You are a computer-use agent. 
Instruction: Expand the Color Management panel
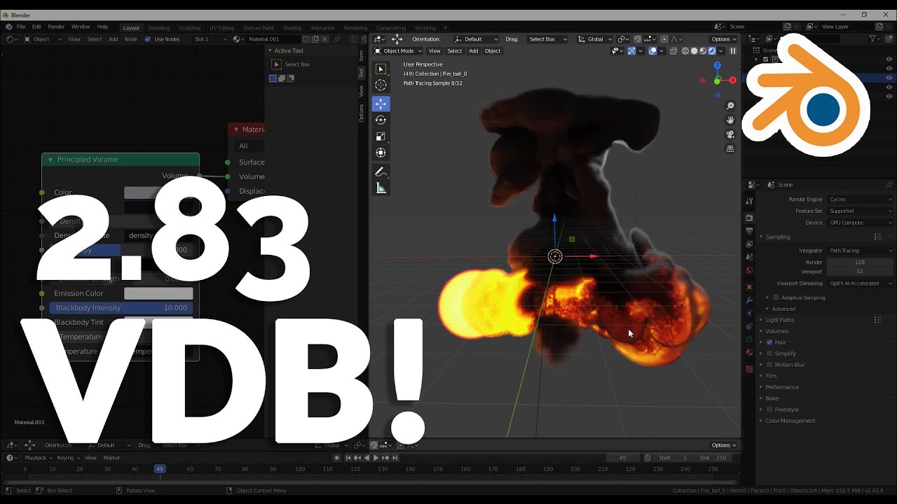(790, 421)
